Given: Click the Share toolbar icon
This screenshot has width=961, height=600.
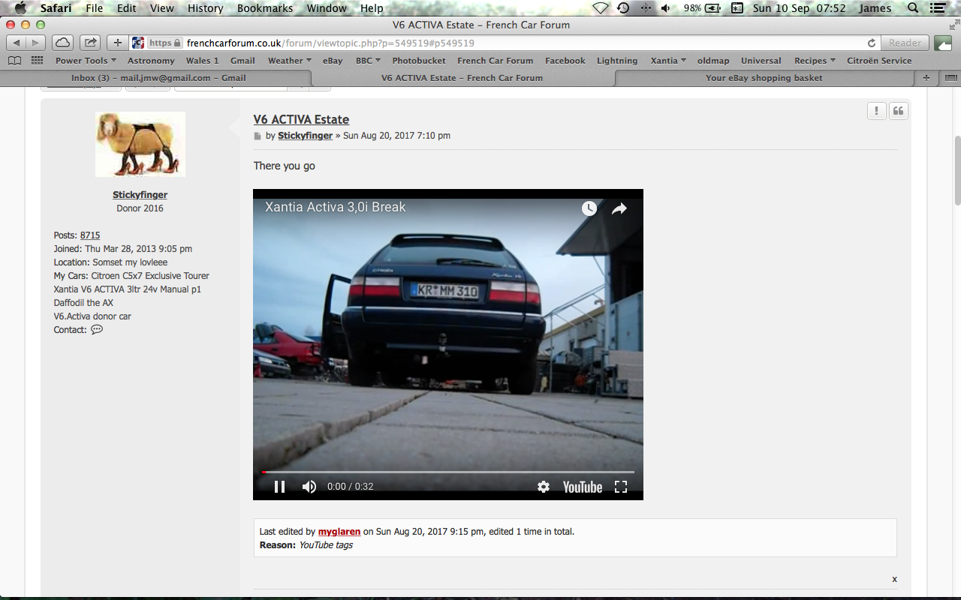Looking at the screenshot, I should pyautogui.click(x=90, y=43).
